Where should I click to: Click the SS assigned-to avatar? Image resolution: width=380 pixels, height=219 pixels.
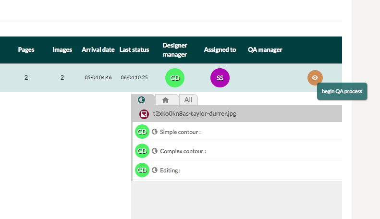(x=220, y=78)
